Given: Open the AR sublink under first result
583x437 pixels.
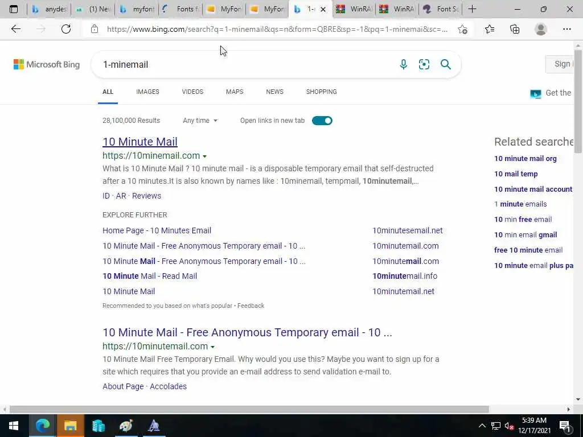Looking at the screenshot, I should [x=121, y=196].
